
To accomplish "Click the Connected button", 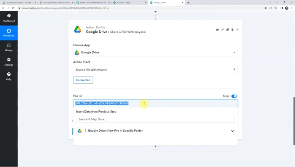I will pyautogui.click(x=83, y=80).
